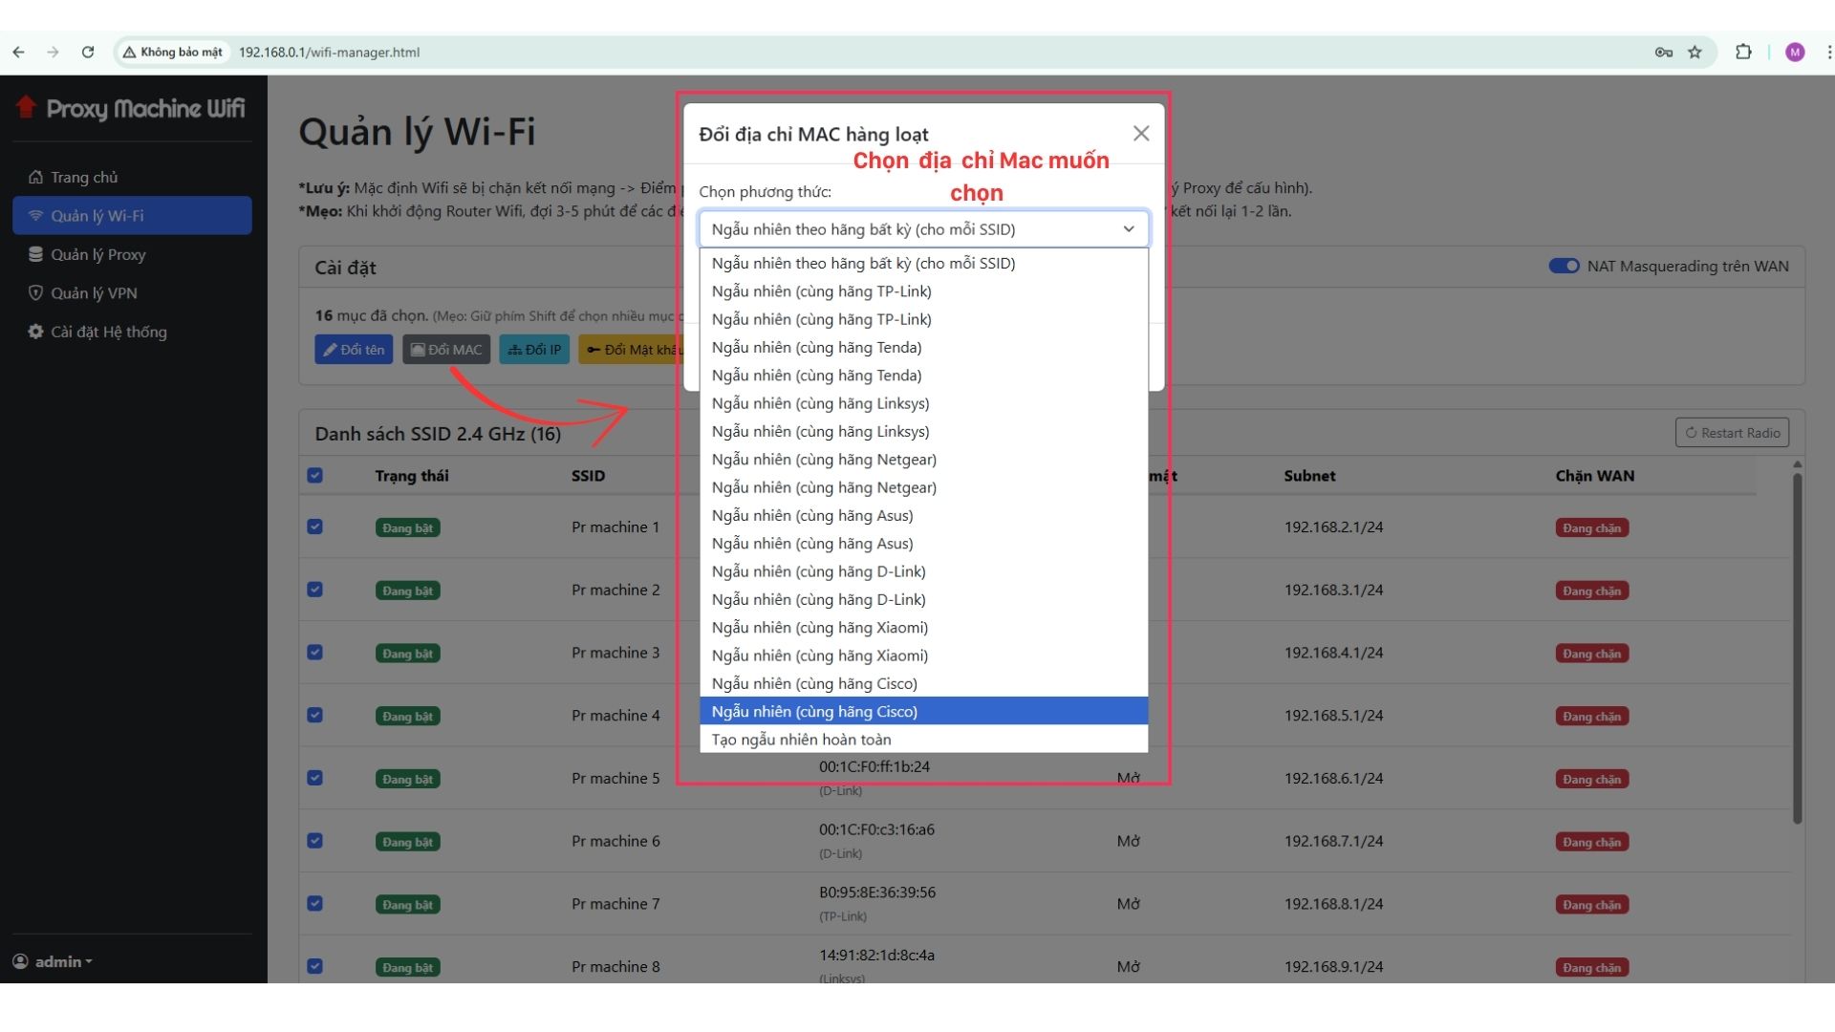Open the browser profile avatar
Viewport: 1835px width, 1032px height.
[1795, 53]
